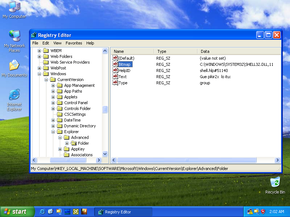Click the data 'Gue pikir2x lo itu:'
The height and width of the screenshot is (217, 290).
click(215, 77)
